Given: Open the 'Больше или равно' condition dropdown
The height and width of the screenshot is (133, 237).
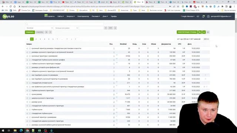Looking at the screenshot, I should (66, 28).
